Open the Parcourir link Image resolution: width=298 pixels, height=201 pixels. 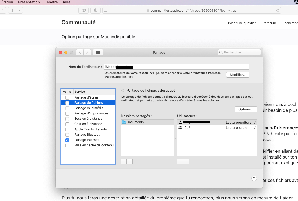[x=269, y=23]
